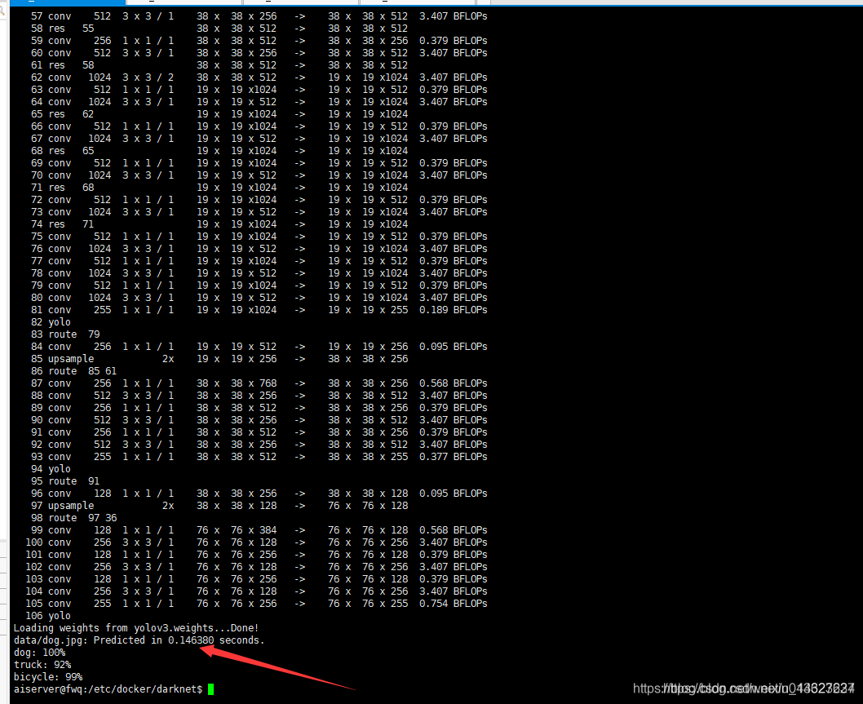The width and height of the screenshot is (863, 704).
Task: Select the '96 conv 128' layer row
Action: tap(259, 494)
